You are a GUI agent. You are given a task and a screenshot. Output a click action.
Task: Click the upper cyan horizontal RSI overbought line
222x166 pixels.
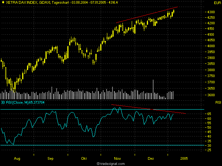coord(102,110)
